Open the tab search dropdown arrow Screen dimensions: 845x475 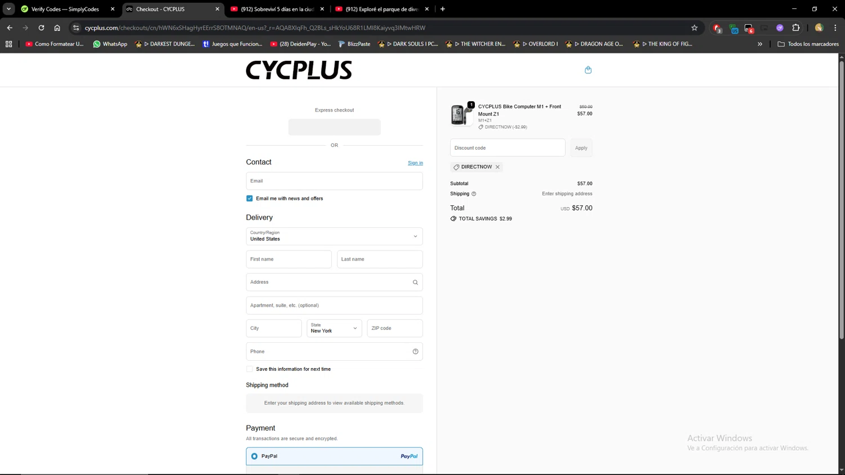8,9
